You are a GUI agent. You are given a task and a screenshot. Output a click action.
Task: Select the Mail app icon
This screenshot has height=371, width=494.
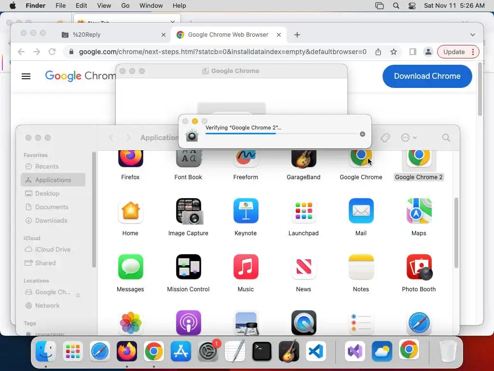361,211
